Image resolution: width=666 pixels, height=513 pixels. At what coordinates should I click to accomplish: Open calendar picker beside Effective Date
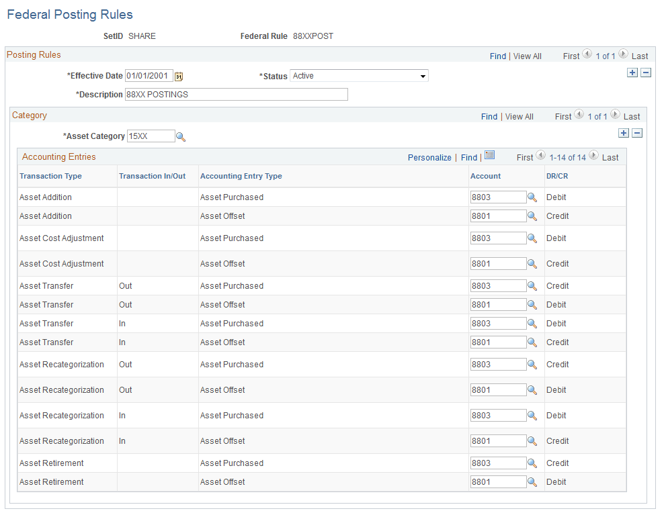point(179,77)
